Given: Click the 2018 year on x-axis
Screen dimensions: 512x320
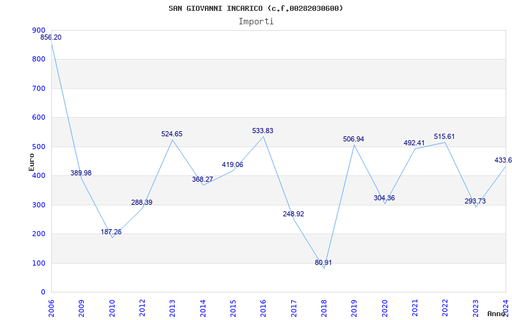Looking at the screenshot, I should (324, 307).
